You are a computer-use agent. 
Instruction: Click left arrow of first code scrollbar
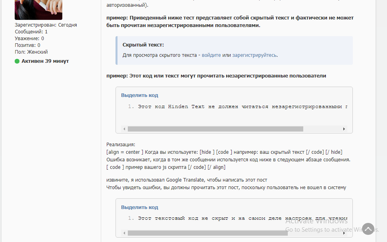[124, 129]
